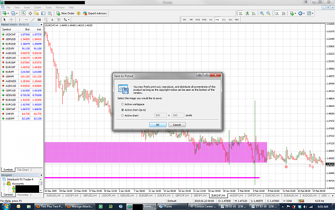This screenshot has width=335, height=210.
Task: Select the text 'A' tool
Action: 52,20
